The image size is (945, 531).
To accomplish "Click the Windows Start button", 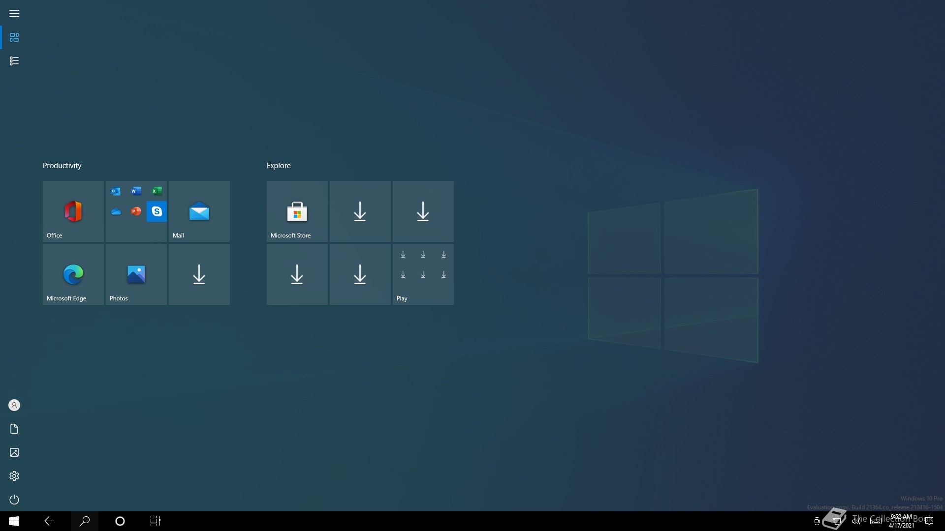I will [14, 521].
